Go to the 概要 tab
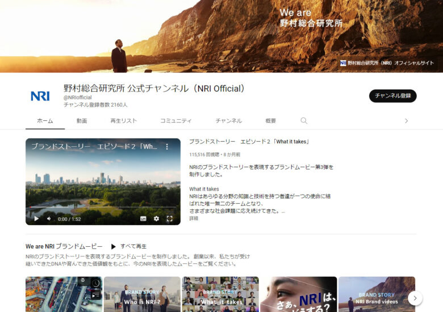The width and height of the screenshot is (443, 312). (x=271, y=121)
